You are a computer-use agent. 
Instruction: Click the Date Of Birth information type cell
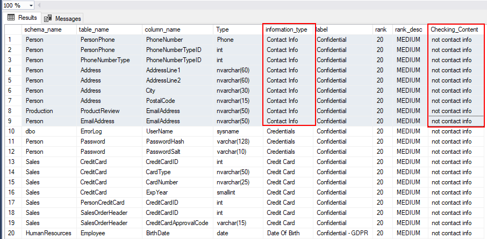(288, 233)
